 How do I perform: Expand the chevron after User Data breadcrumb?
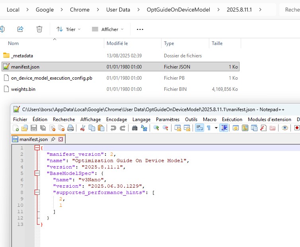click(x=138, y=10)
